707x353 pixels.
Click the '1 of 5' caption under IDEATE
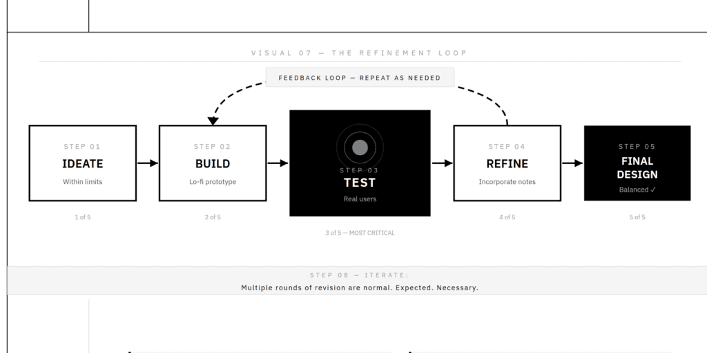[x=83, y=217]
